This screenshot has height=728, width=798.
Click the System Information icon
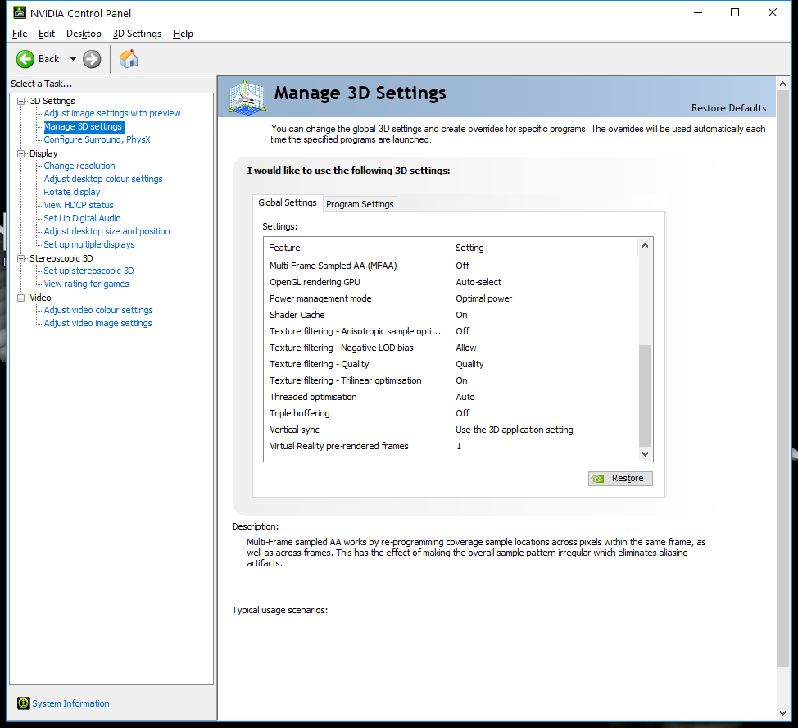(24, 703)
